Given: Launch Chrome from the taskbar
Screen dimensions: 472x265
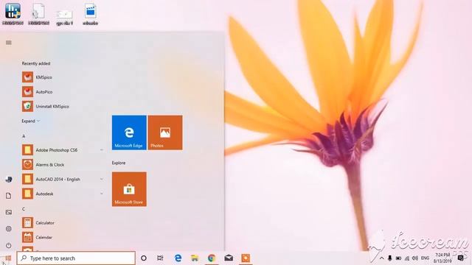Looking at the screenshot, I should pyautogui.click(x=212, y=258).
